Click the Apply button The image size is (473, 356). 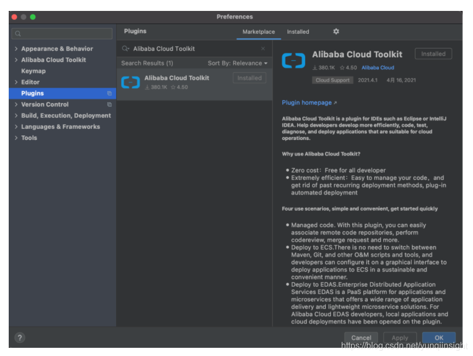click(399, 338)
